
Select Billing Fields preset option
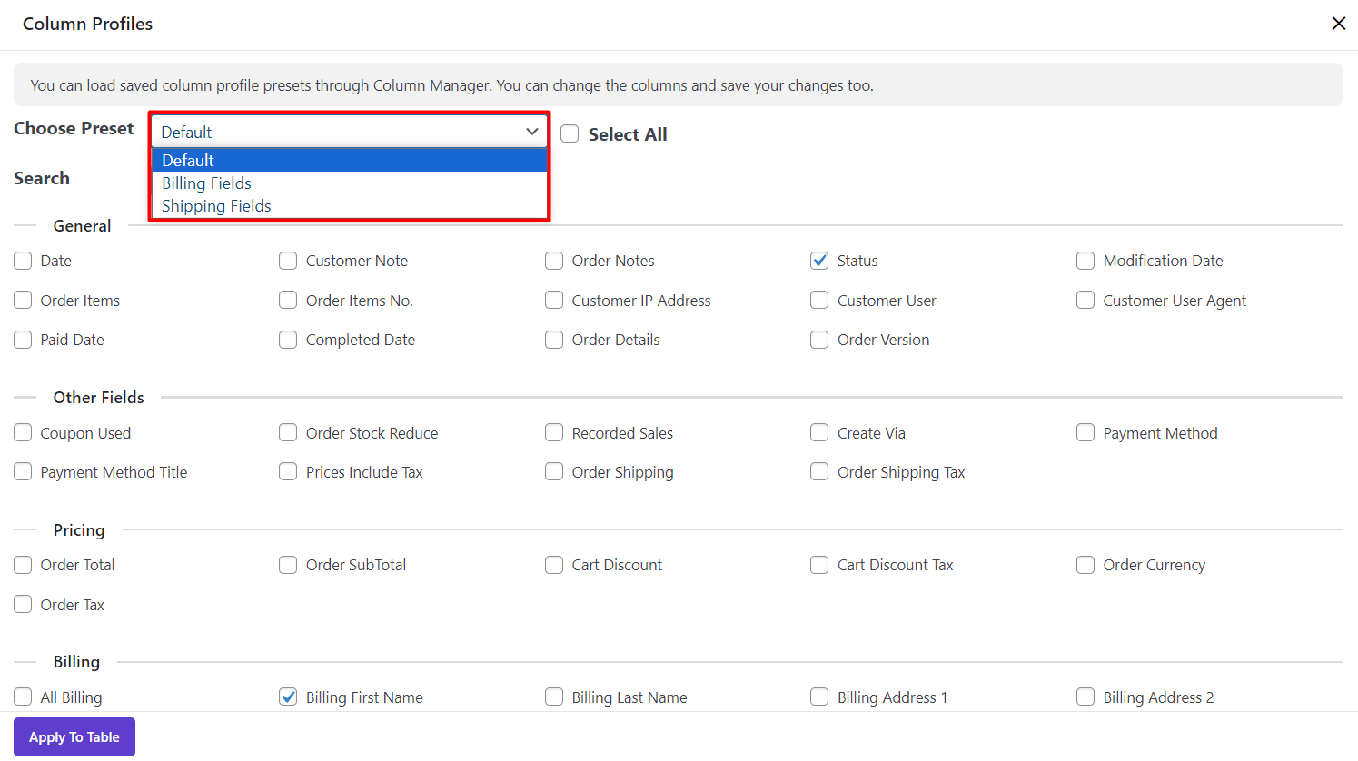207,183
